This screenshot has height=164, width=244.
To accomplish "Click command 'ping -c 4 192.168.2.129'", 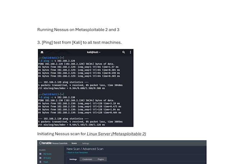I will [x=59, y=61].
